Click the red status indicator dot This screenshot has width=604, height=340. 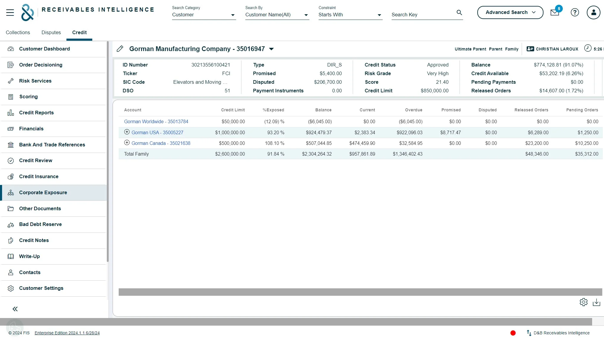(513, 333)
